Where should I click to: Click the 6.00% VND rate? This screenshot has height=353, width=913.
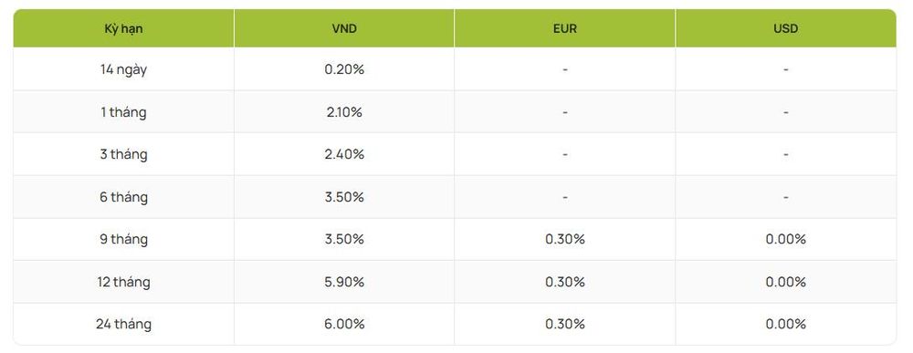click(344, 324)
